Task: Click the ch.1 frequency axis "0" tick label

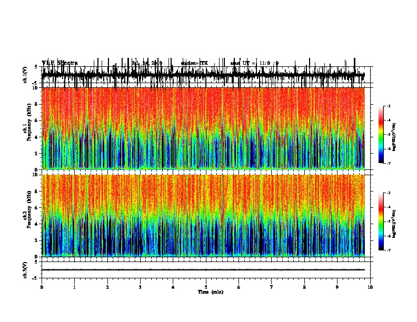Action: (x=36, y=170)
